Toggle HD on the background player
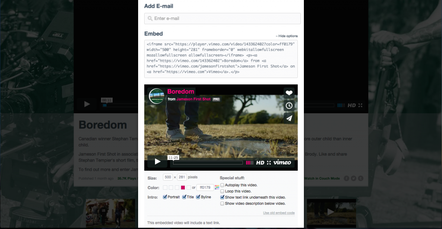Viewport: 442px width, 229px height. [x=351, y=105]
